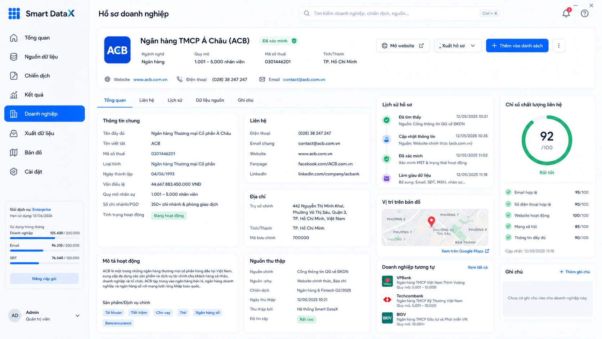Click the 92/100 quality score ring
602x339 pixels.
(547, 140)
